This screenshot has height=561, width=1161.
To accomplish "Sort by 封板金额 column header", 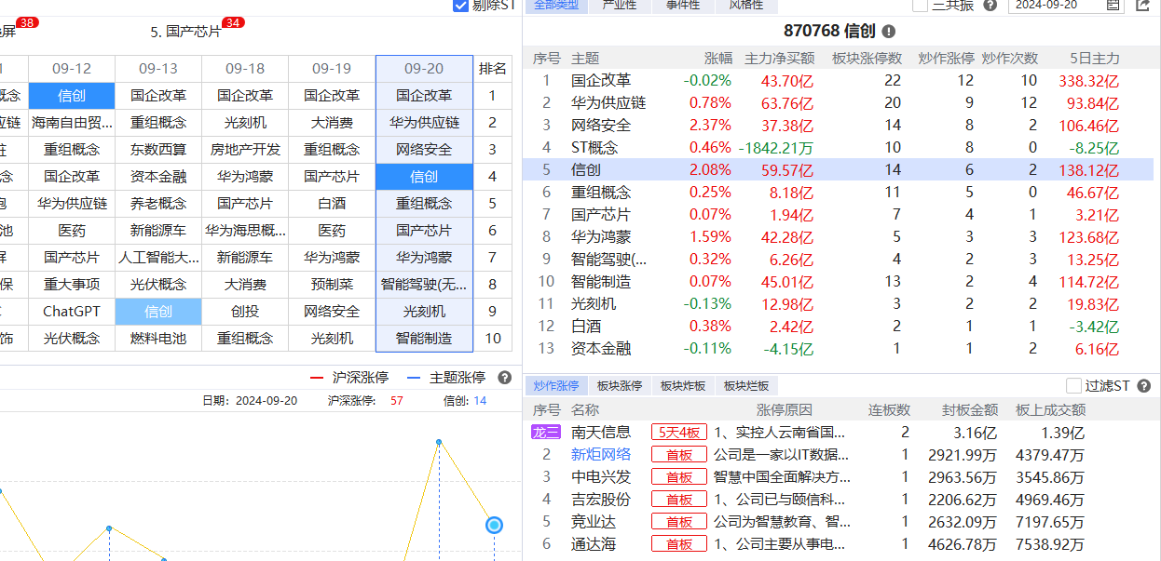I will click(970, 410).
